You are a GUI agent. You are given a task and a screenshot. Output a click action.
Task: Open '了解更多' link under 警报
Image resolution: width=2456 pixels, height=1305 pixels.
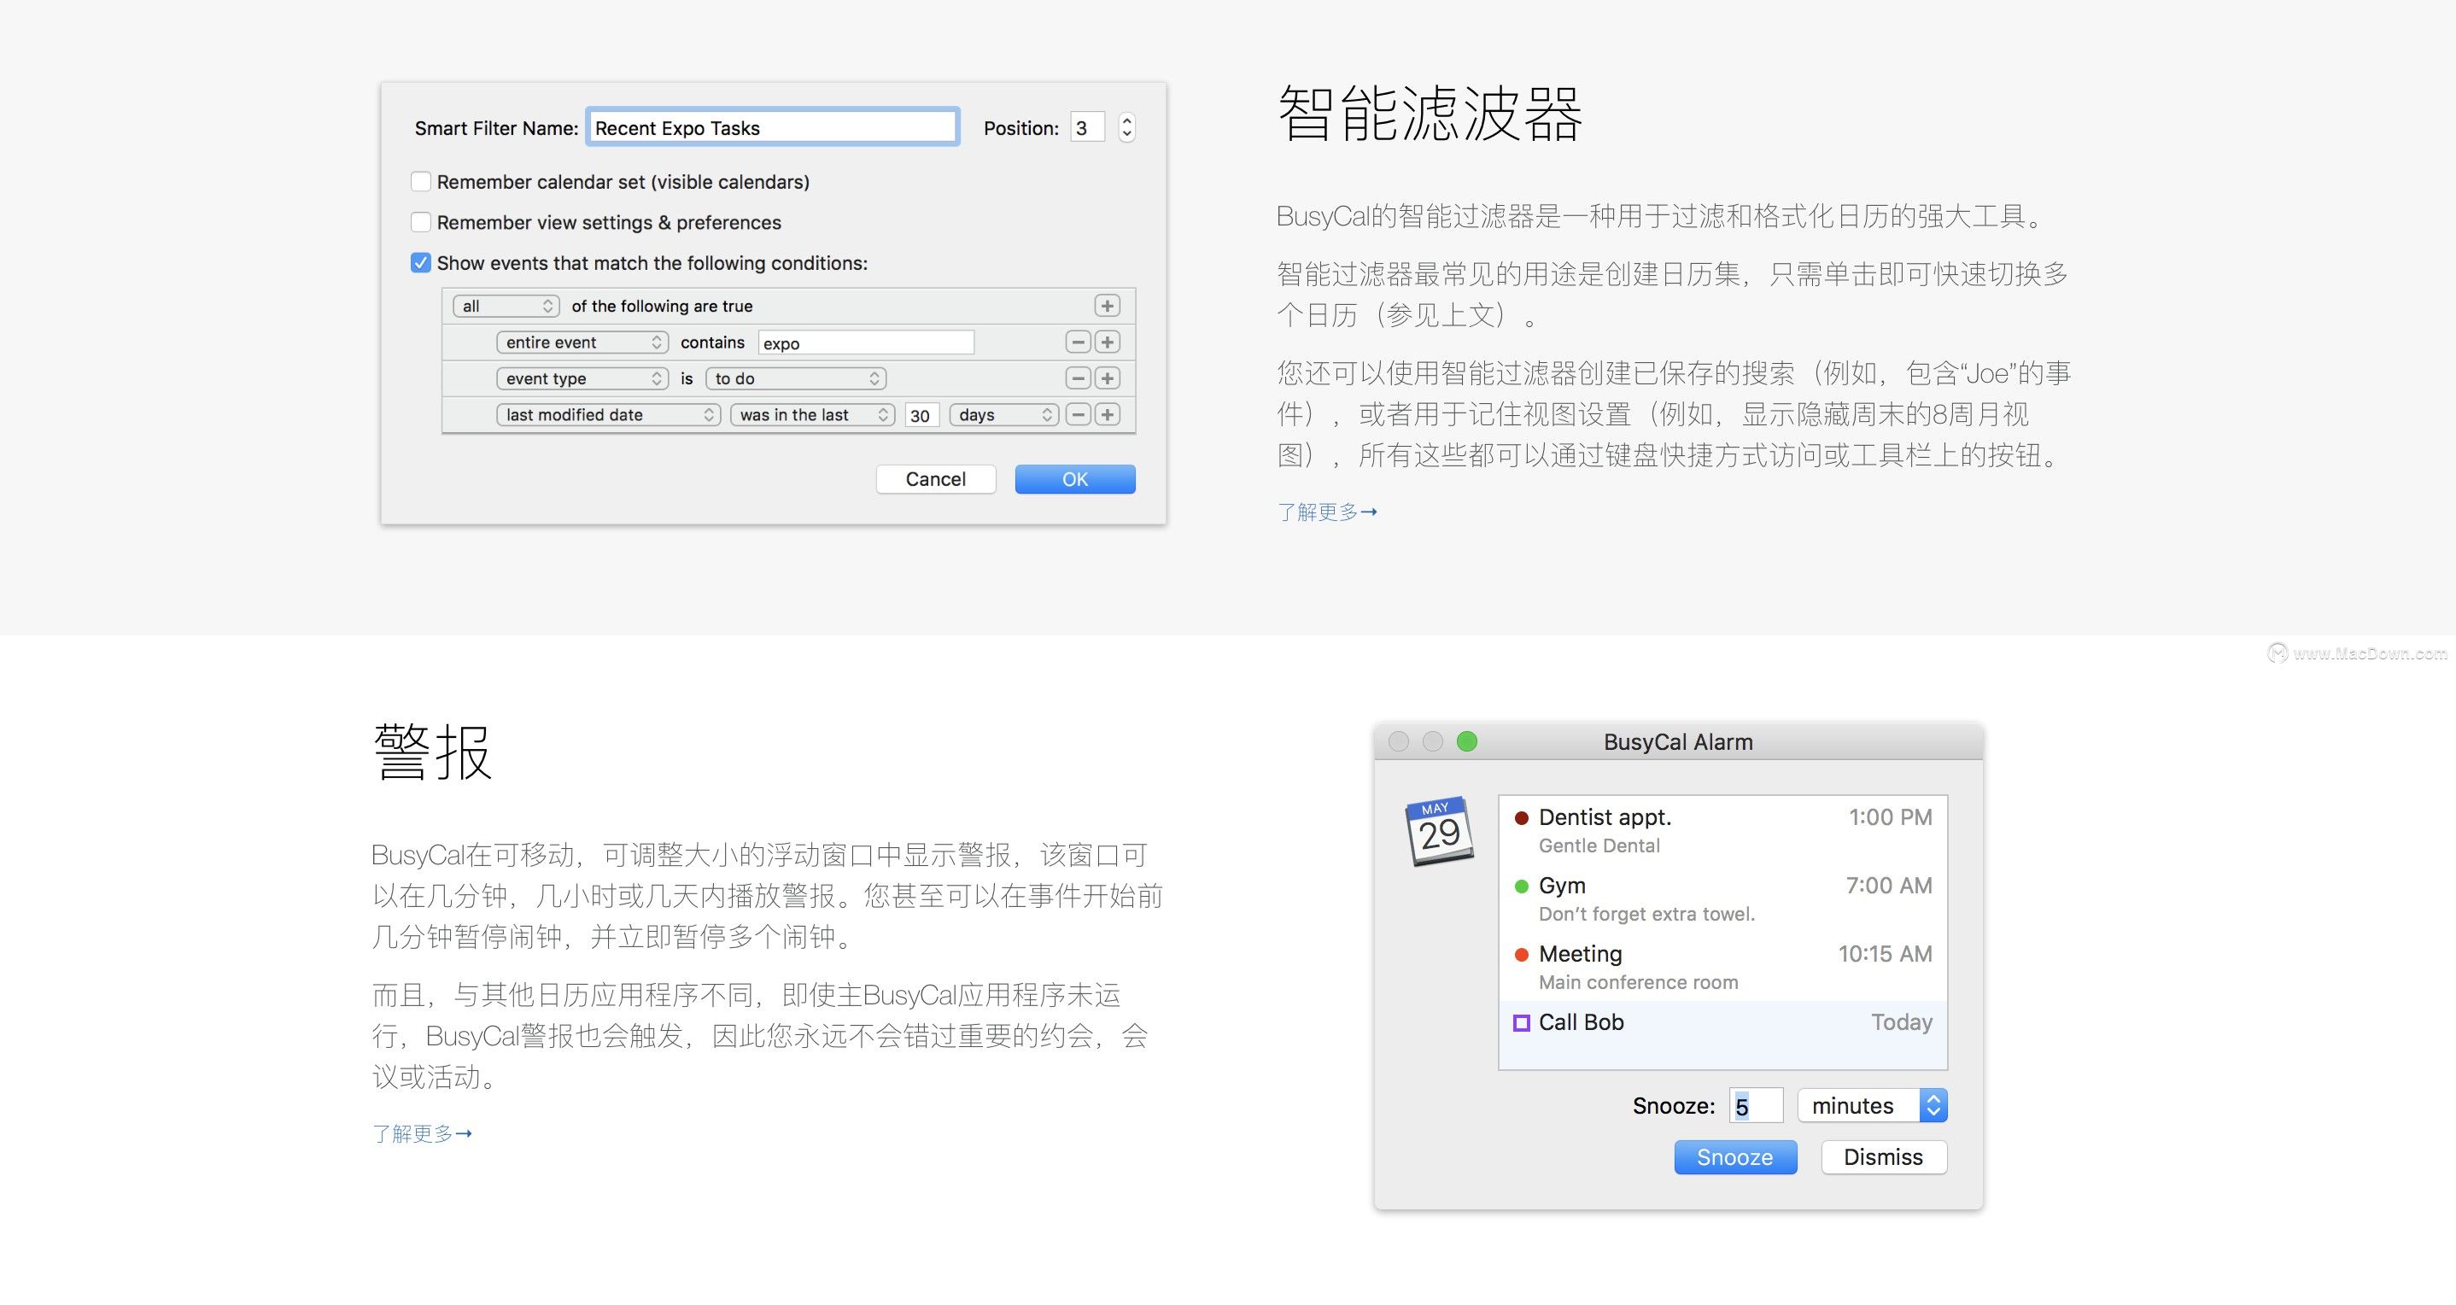point(423,1133)
